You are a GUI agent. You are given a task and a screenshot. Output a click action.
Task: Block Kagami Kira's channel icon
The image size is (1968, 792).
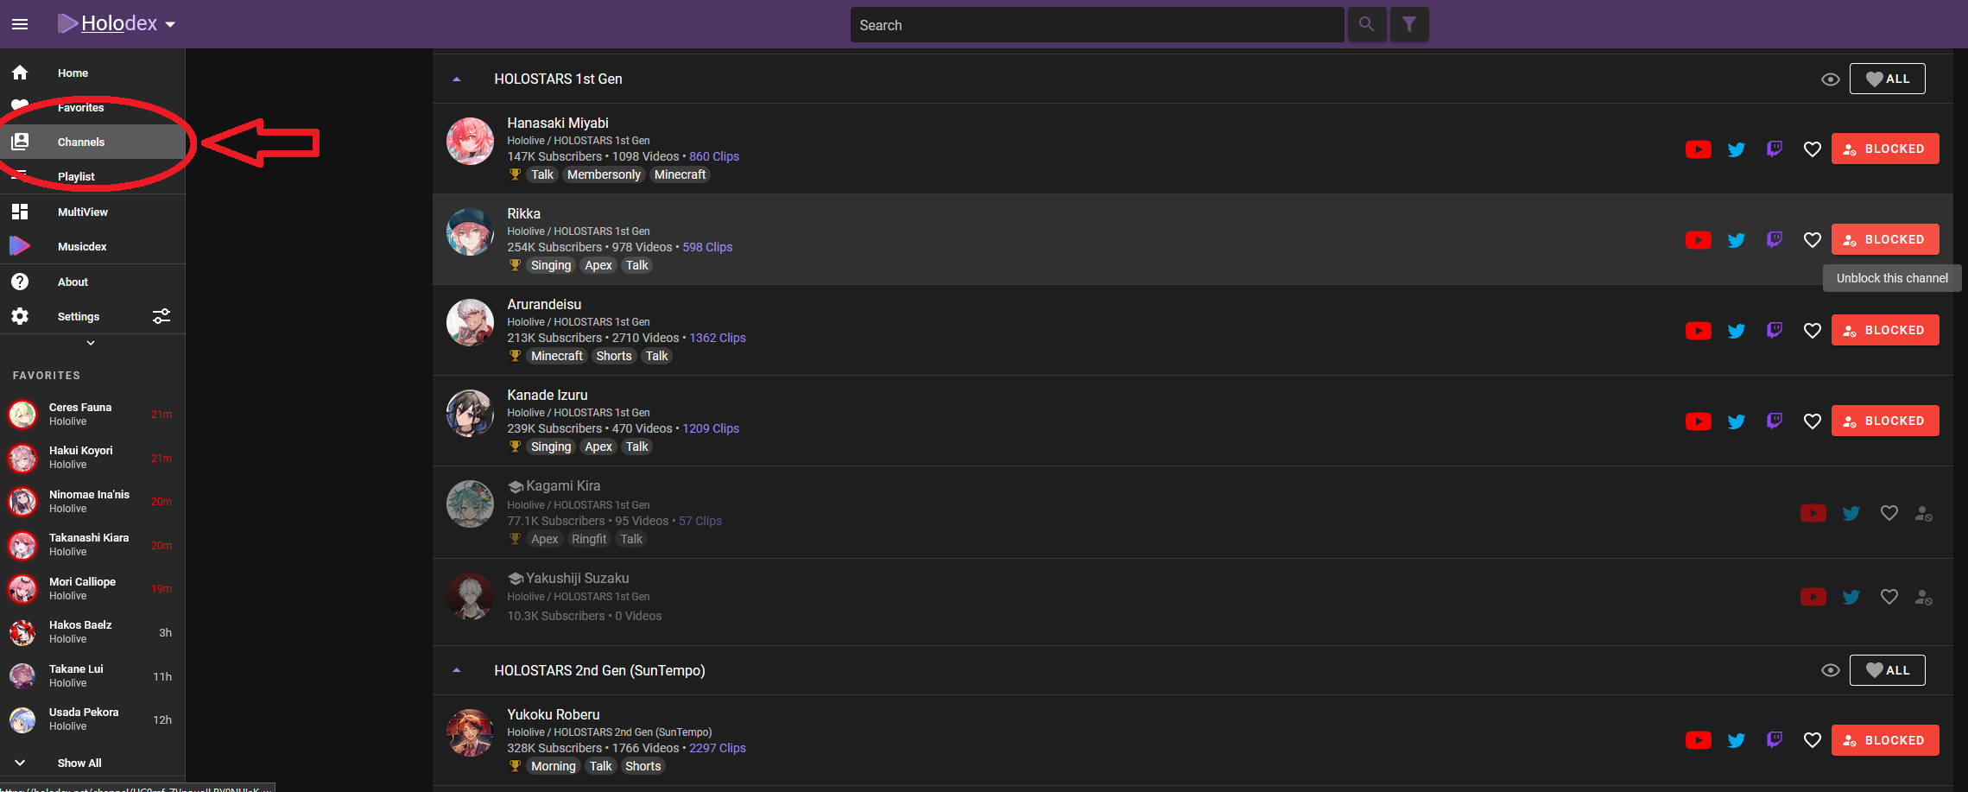pyautogui.click(x=1923, y=514)
